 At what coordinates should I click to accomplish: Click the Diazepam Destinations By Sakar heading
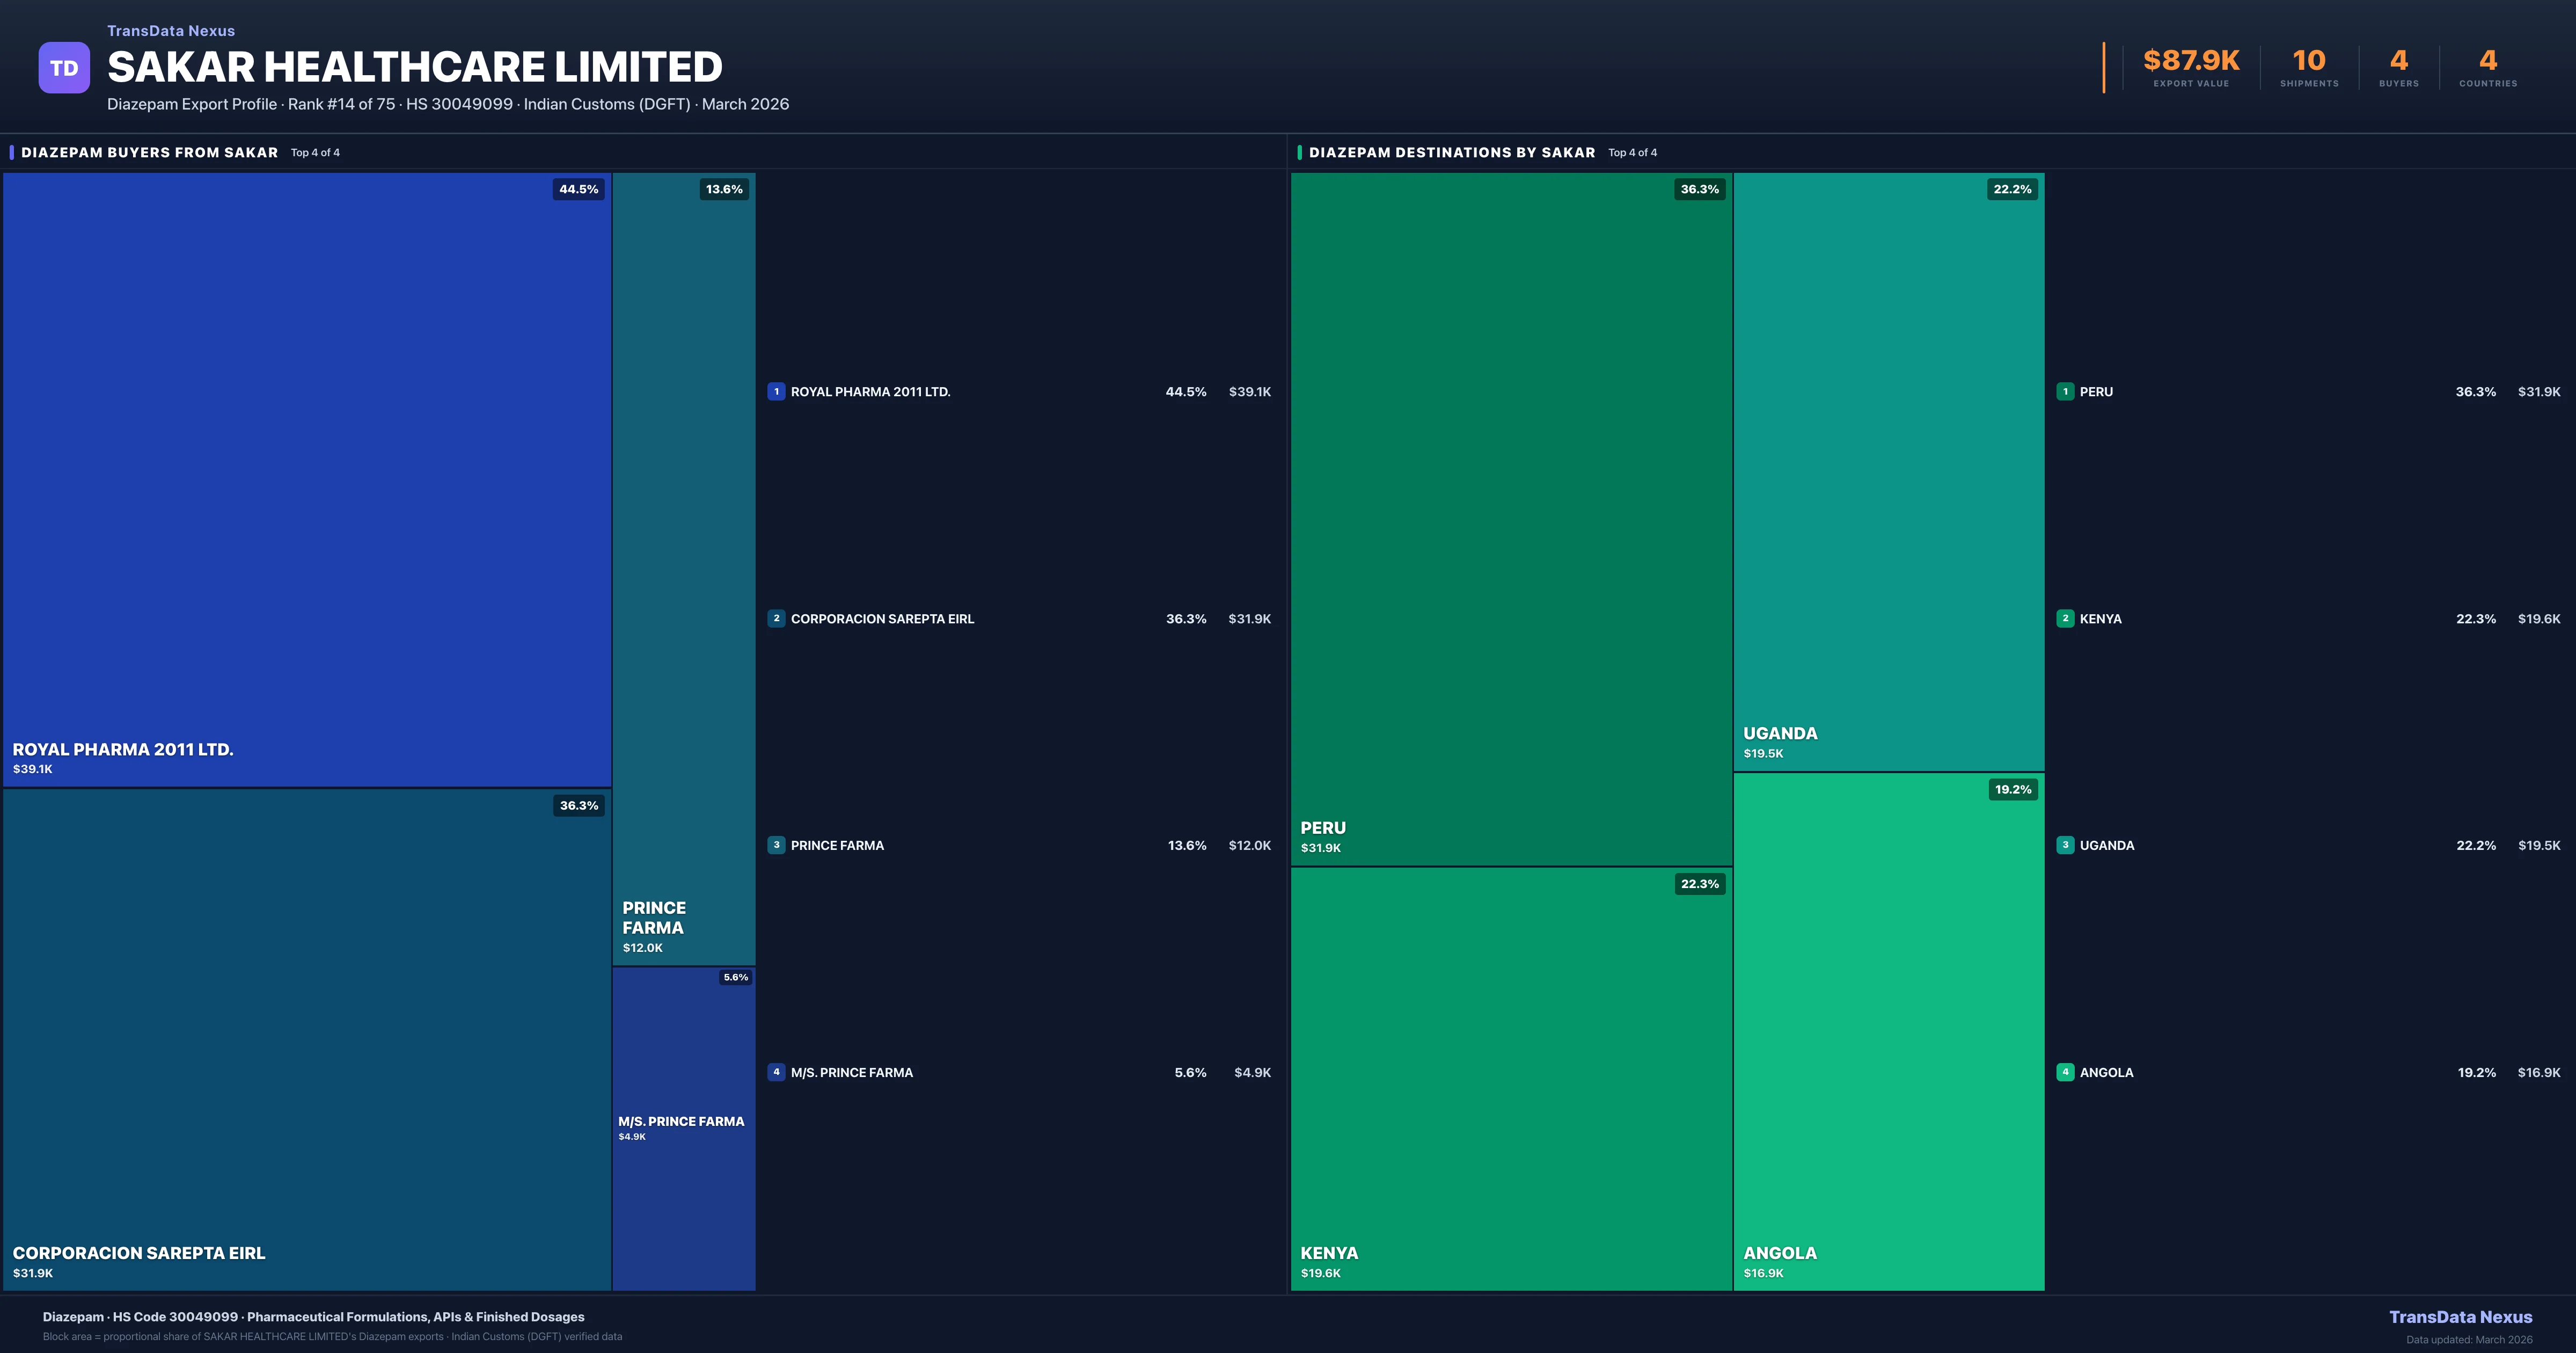pyautogui.click(x=1451, y=152)
